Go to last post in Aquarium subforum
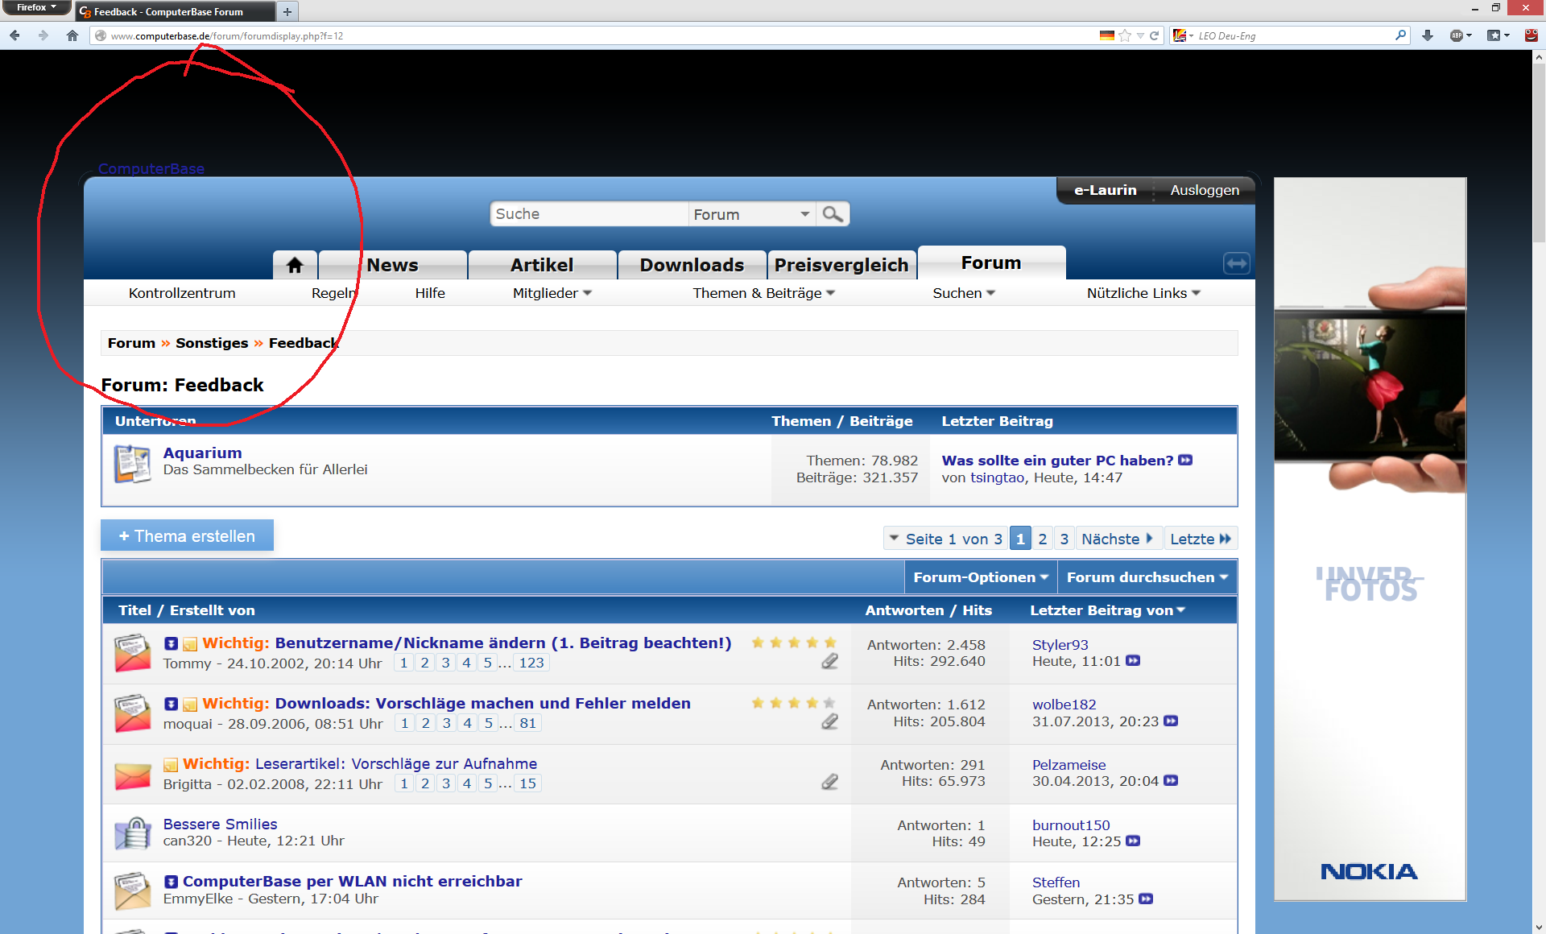Viewport: 1546px width, 934px height. pos(1185,461)
